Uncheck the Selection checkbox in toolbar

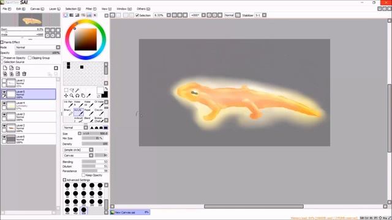click(x=137, y=15)
